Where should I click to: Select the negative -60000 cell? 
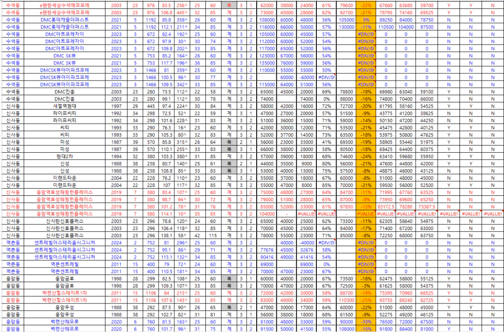point(306,77)
